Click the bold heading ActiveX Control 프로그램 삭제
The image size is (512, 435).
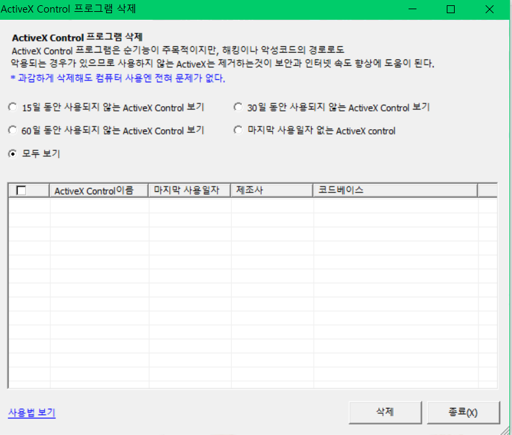click(77, 38)
